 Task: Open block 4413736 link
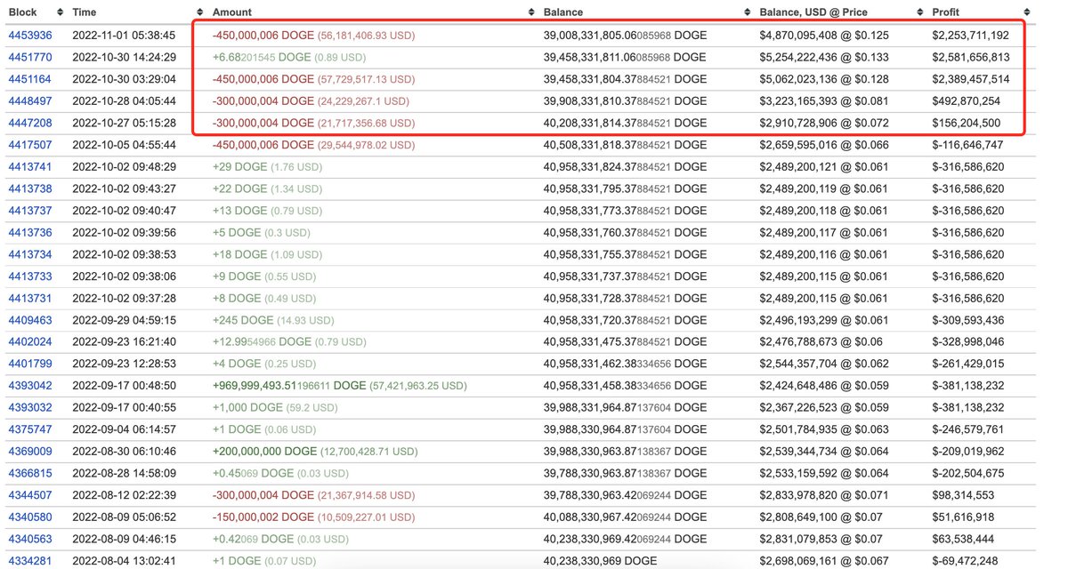click(x=30, y=233)
